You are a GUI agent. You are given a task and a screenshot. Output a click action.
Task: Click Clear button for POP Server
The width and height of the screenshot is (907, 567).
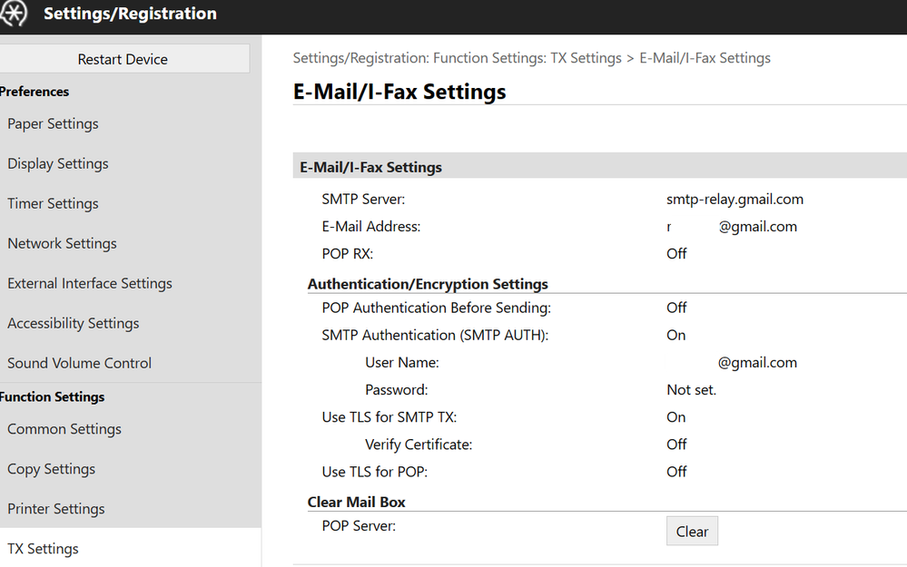pyautogui.click(x=692, y=532)
